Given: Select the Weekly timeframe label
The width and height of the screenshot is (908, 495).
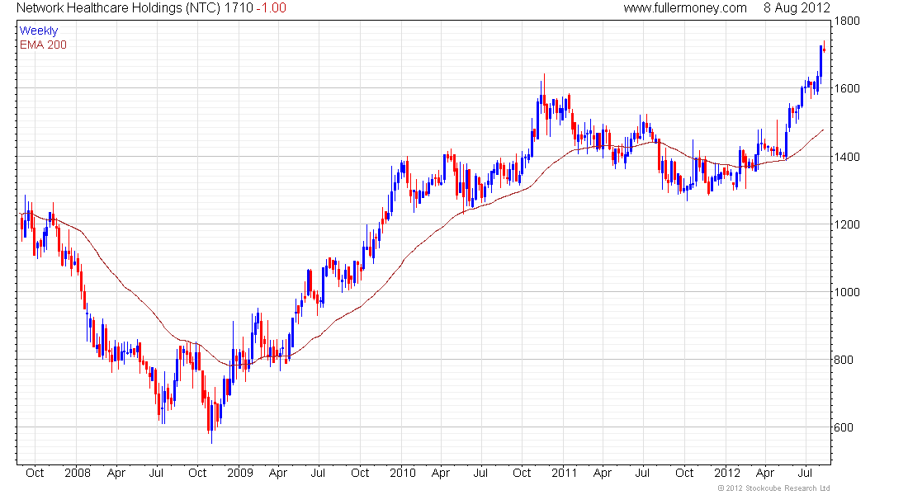Looking at the screenshot, I should click(39, 31).
